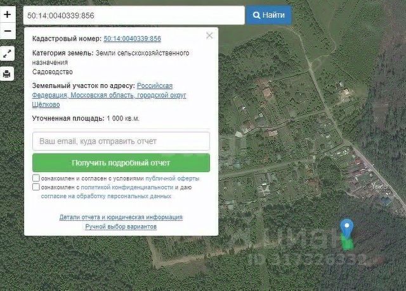Check the privacy policy consent box
This screenshot has height=291, width=406.
click(36, 187)
